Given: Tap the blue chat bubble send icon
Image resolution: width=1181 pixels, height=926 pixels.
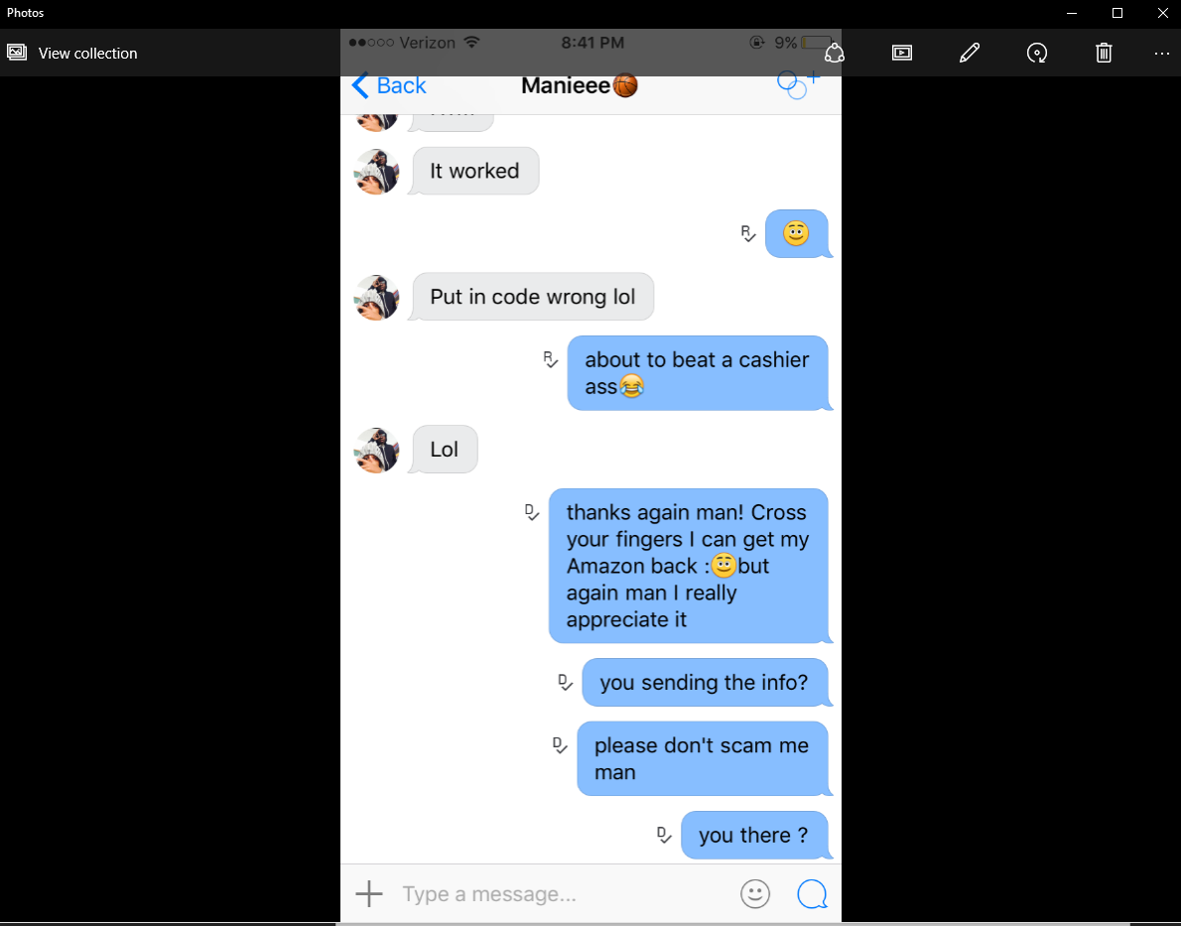Looking at the screenshot, I should [x=813, y=894].
